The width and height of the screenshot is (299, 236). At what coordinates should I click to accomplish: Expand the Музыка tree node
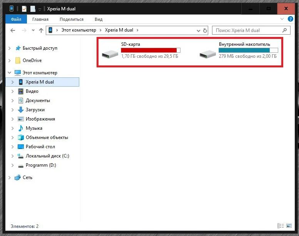pyautogui.click(x=13, y=128)
